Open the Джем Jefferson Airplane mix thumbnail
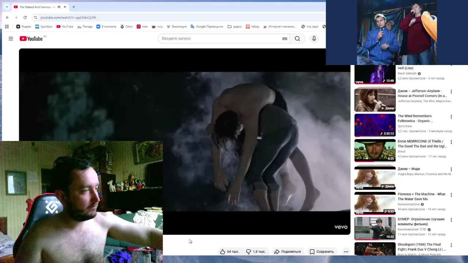This screenshot has width=468, height=263. pos(375,100)
